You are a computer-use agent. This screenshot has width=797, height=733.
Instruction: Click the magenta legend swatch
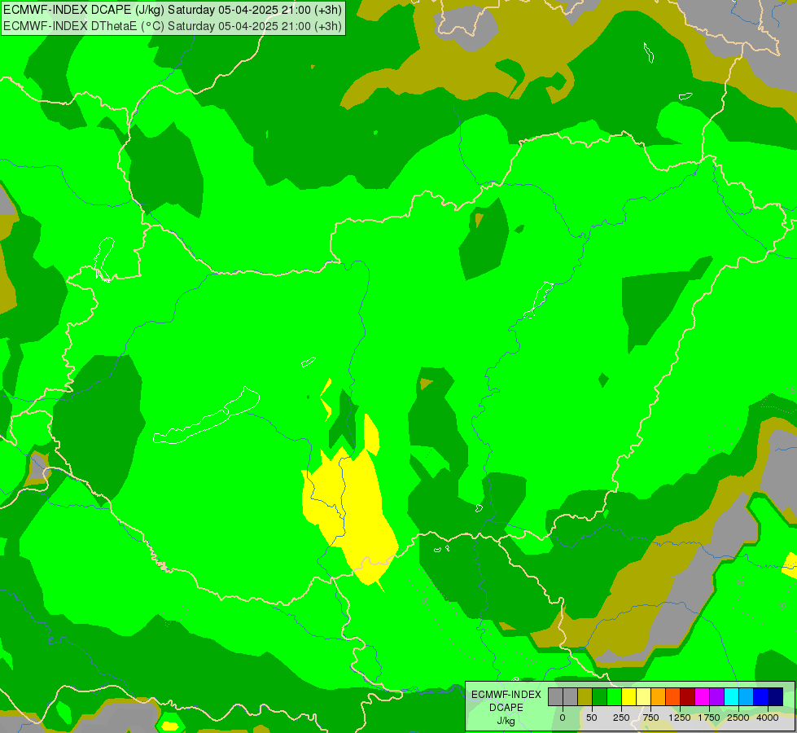tap(703, 697)
